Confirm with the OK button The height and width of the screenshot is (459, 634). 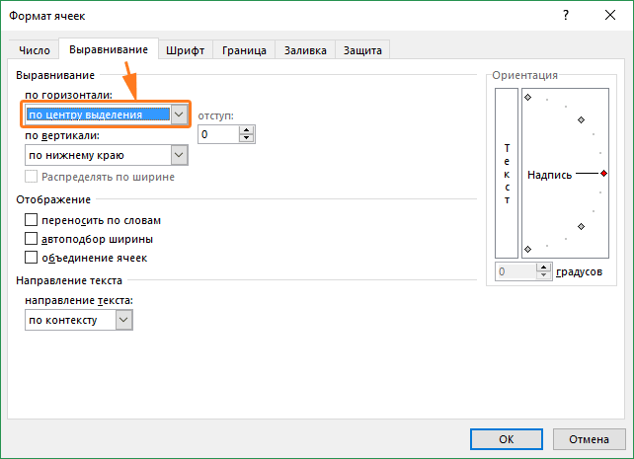click(507, 439)
